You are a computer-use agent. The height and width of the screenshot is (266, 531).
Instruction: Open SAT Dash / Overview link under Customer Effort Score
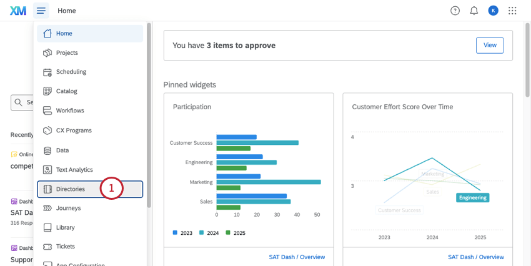click(x=475, y=257)
